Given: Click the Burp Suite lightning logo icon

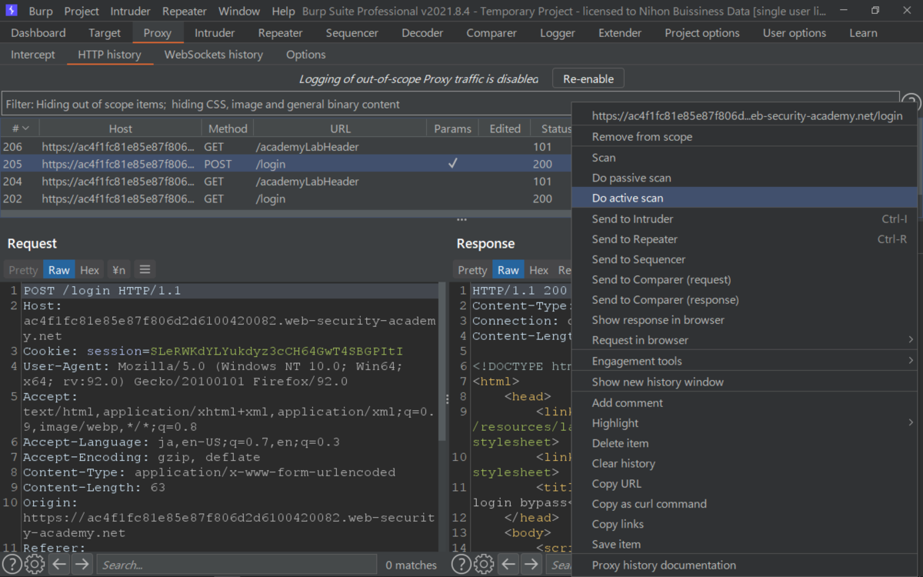Looking at the screenshot, I should tap(12, 11).
